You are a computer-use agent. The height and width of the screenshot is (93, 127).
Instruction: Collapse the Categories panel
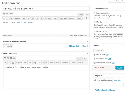pyautogui.click(x=123, y=76)
